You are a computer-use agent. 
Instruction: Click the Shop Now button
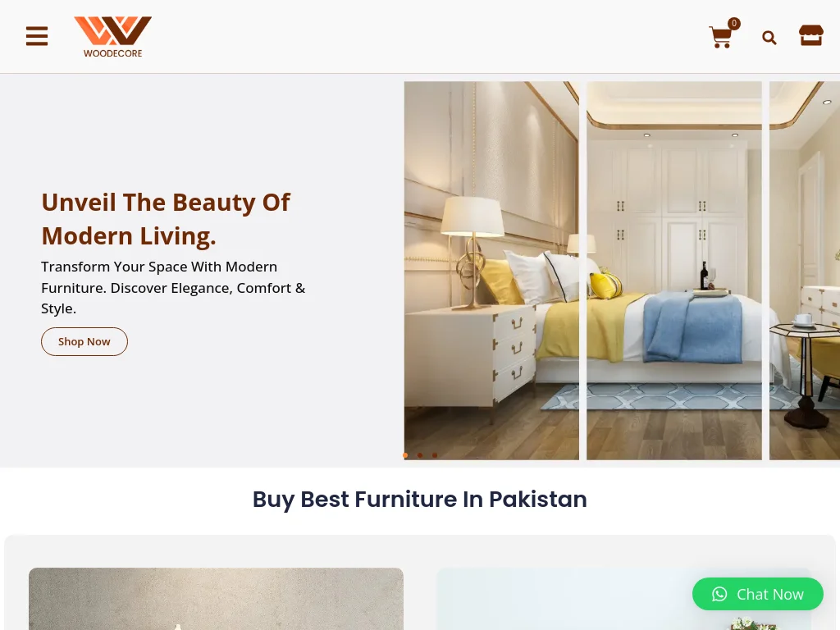84,342
